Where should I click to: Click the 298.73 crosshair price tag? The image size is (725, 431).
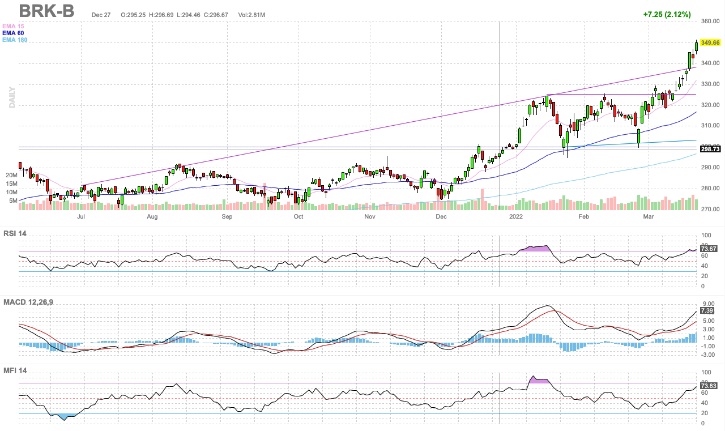click(710, 149)
